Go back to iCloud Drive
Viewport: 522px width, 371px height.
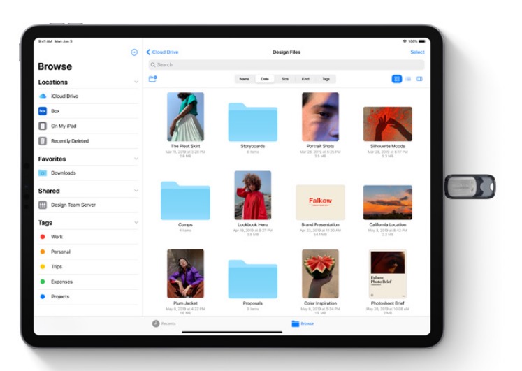pos(162,52)
